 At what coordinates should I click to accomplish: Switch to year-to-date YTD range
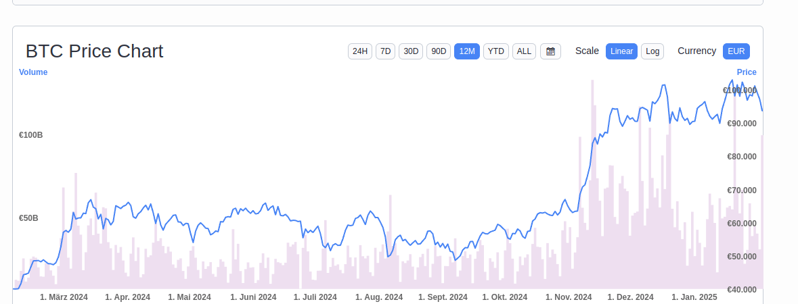pos(495,51)
